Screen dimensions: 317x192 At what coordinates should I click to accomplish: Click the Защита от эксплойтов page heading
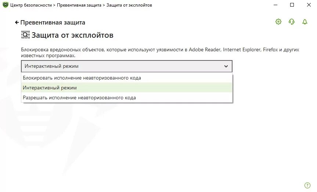(x=72, y=35)
